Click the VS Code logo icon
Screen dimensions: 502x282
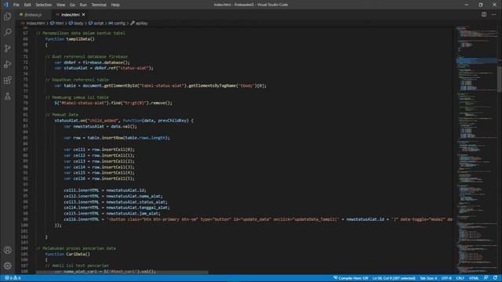(5, 5)
